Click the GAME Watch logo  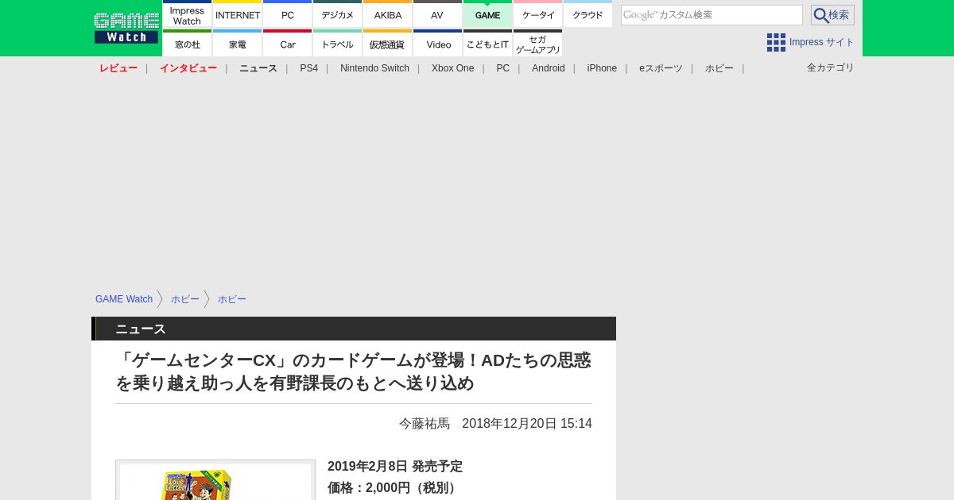pos(126,28)
